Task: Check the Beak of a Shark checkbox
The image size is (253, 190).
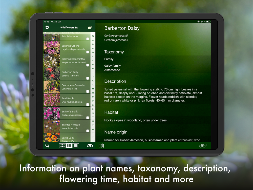Action: 88,118
